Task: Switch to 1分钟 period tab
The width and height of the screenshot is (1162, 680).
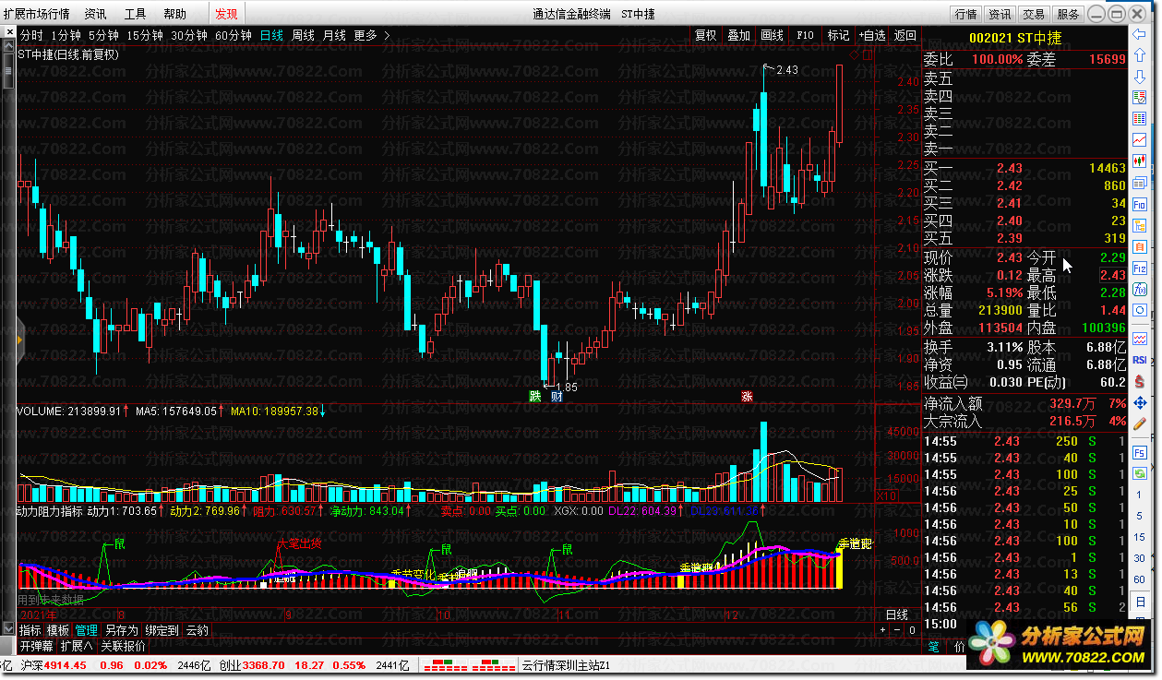Action: click(x=66, y=35)
